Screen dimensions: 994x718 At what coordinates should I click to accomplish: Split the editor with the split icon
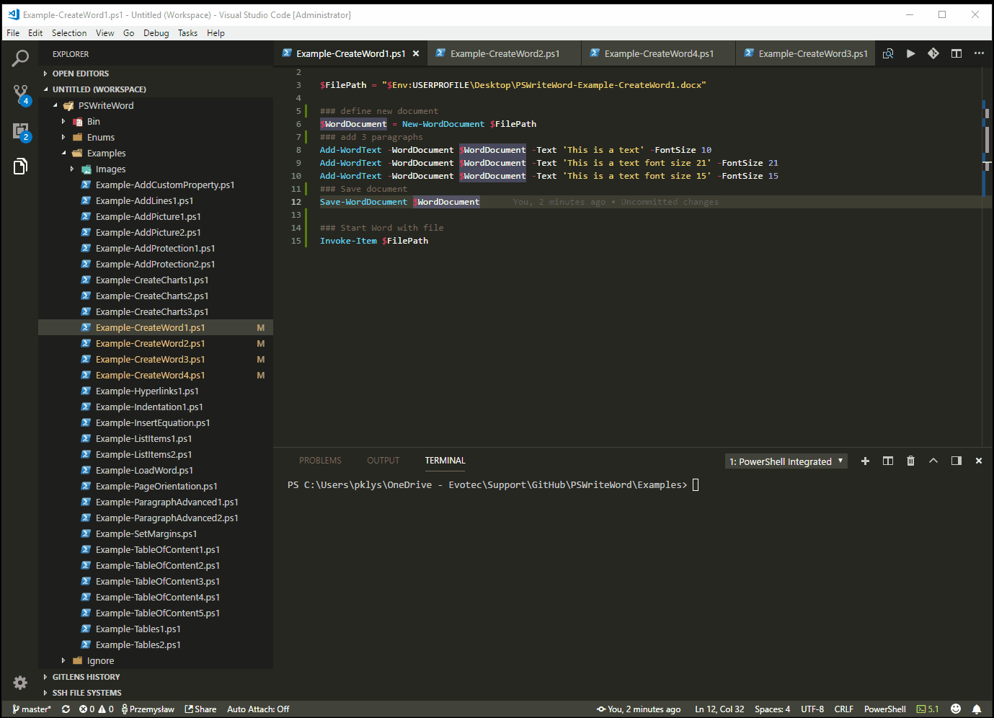pyautogui.click(x=957, y=53)
